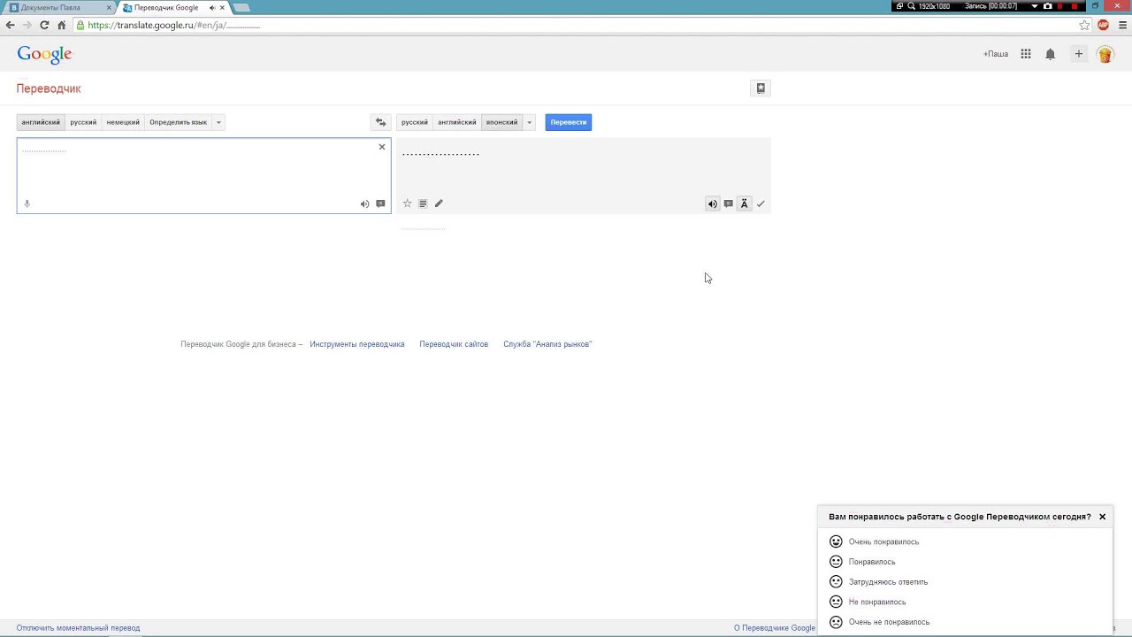This screenshot has width=1132, height=637.
Task: Select English as target language
Action: [456, 122]
